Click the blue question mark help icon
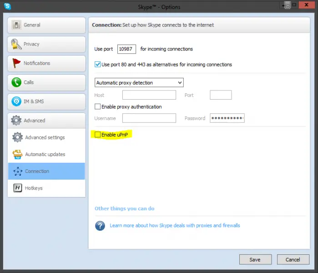The image size is (318, 273). coord(100,226)
